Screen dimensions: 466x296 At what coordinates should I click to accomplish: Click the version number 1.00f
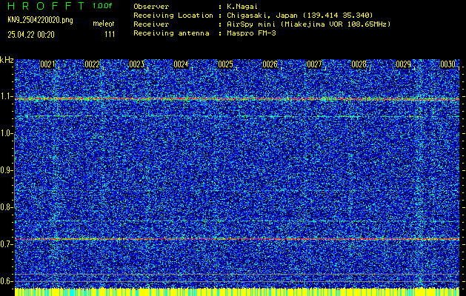point(102,6)
